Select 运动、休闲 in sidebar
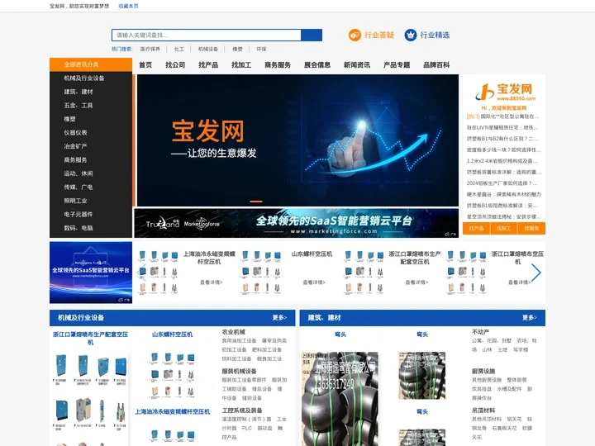The height and width of the screenshot is (446, 595). pyautogui.click(x=79, y=173)
